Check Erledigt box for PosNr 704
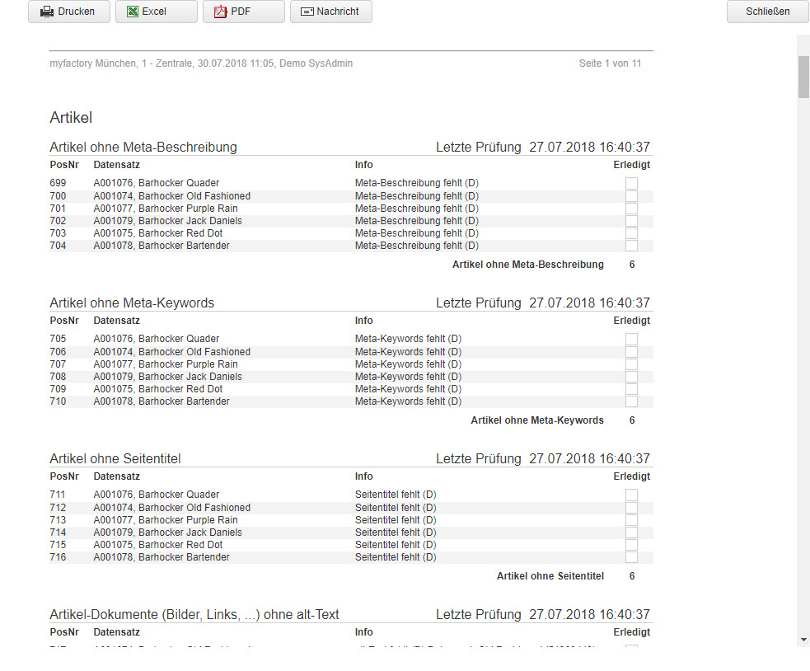Image resolution: width=810 pixels, height=671 pixels. pyautogui.click(x=631, y=246)
